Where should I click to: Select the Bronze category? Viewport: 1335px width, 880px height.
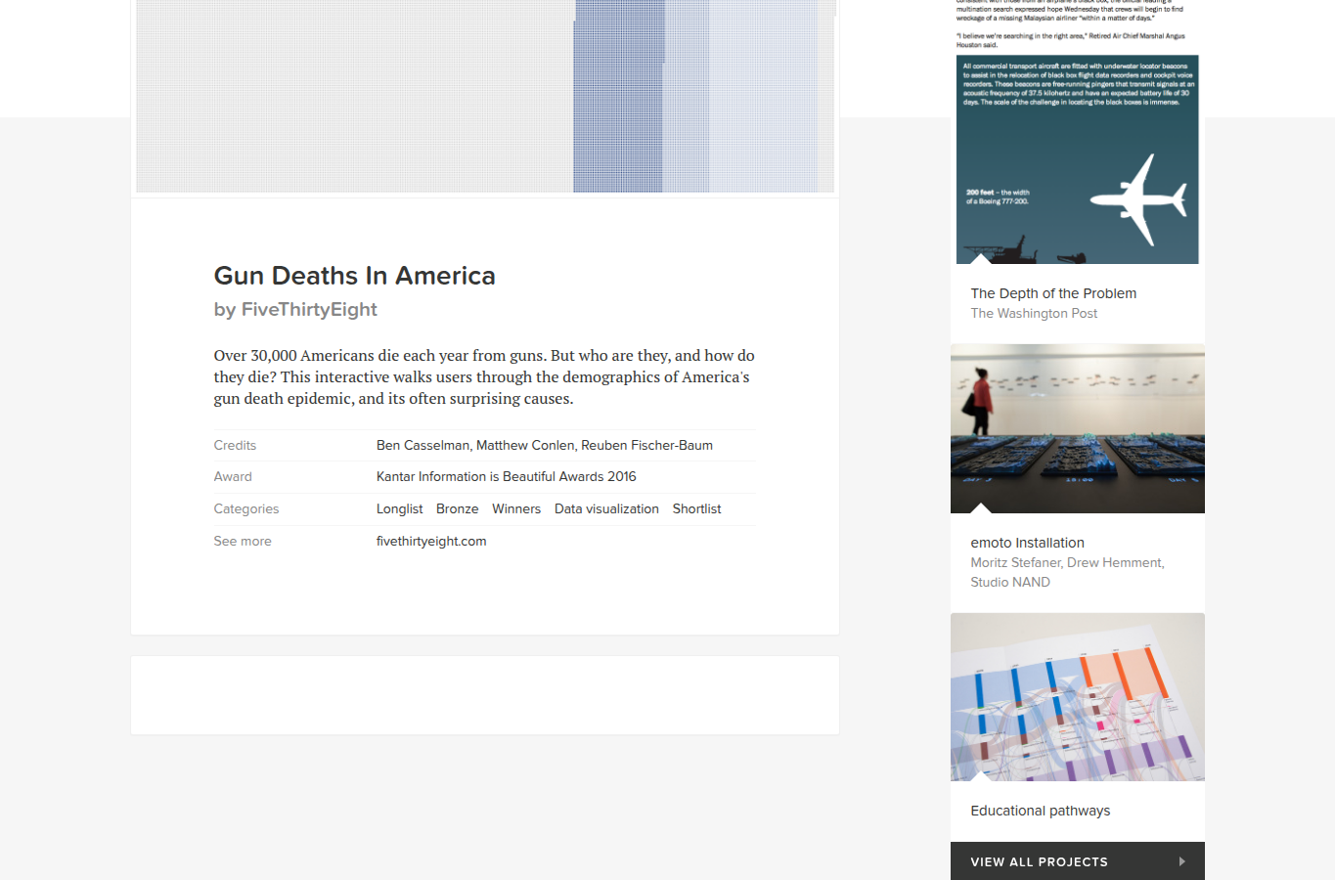[x=457, y=508]
